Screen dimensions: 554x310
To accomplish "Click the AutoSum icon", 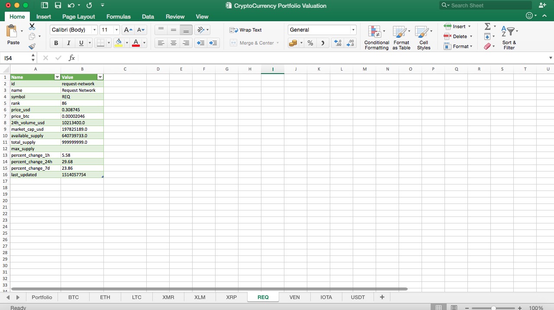I will [487, 26].
